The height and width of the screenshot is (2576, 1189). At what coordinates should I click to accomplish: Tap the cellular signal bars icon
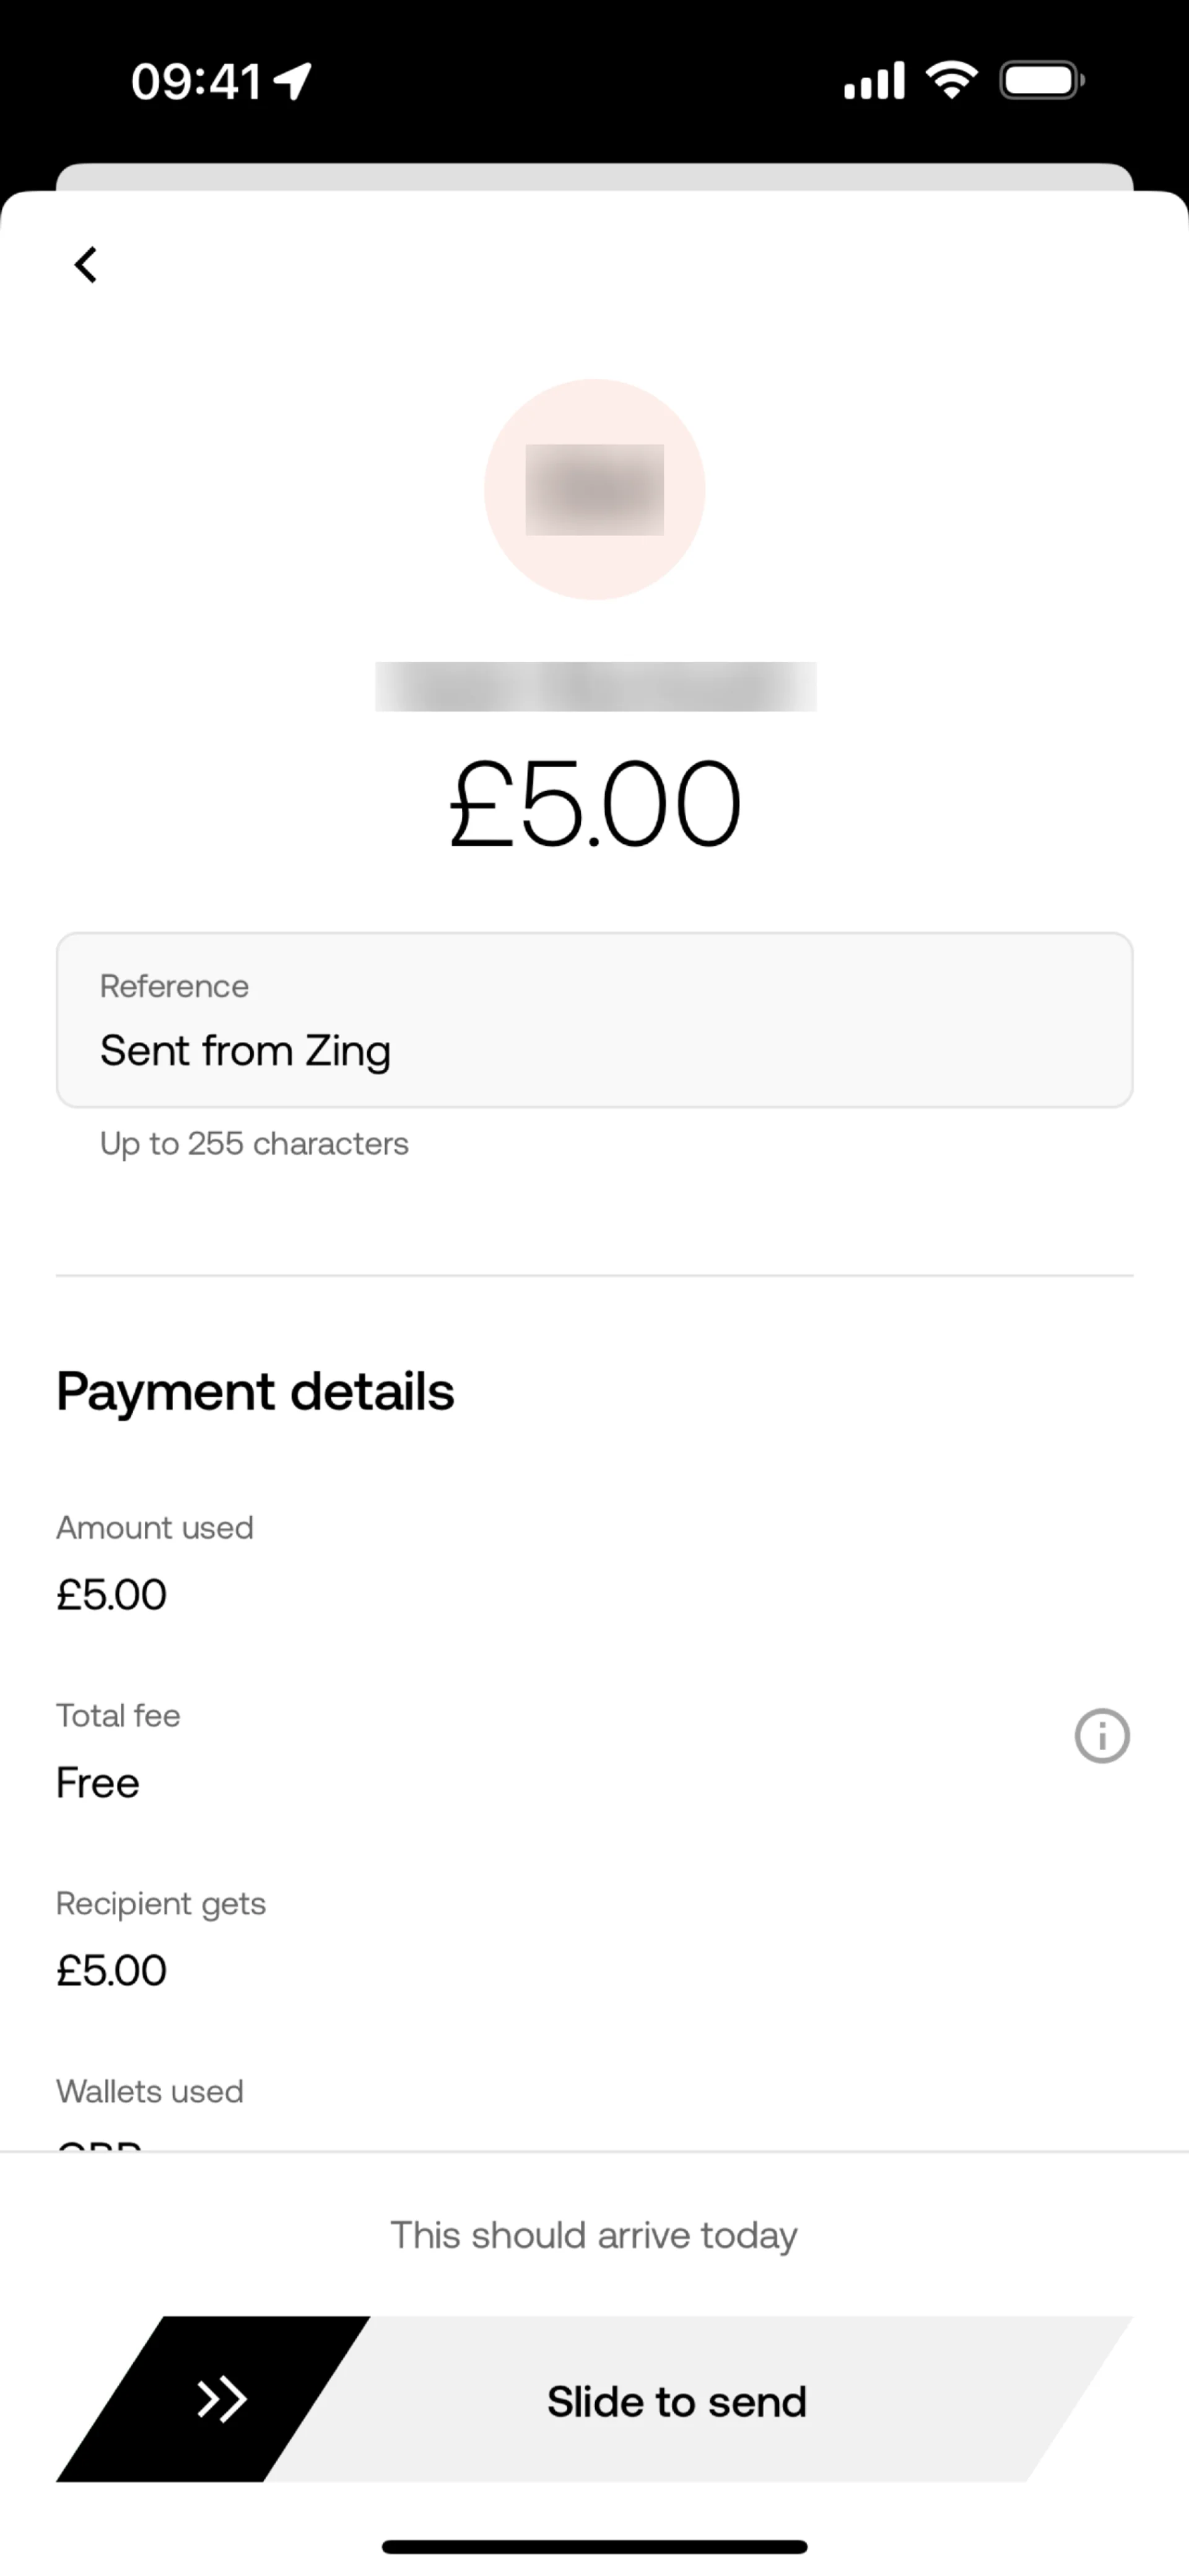(874, 80)
